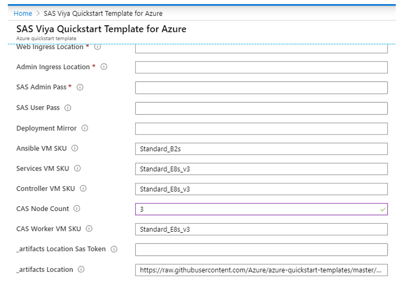Click info icon next to Admin Ingress Location

(x=104, y=67)
